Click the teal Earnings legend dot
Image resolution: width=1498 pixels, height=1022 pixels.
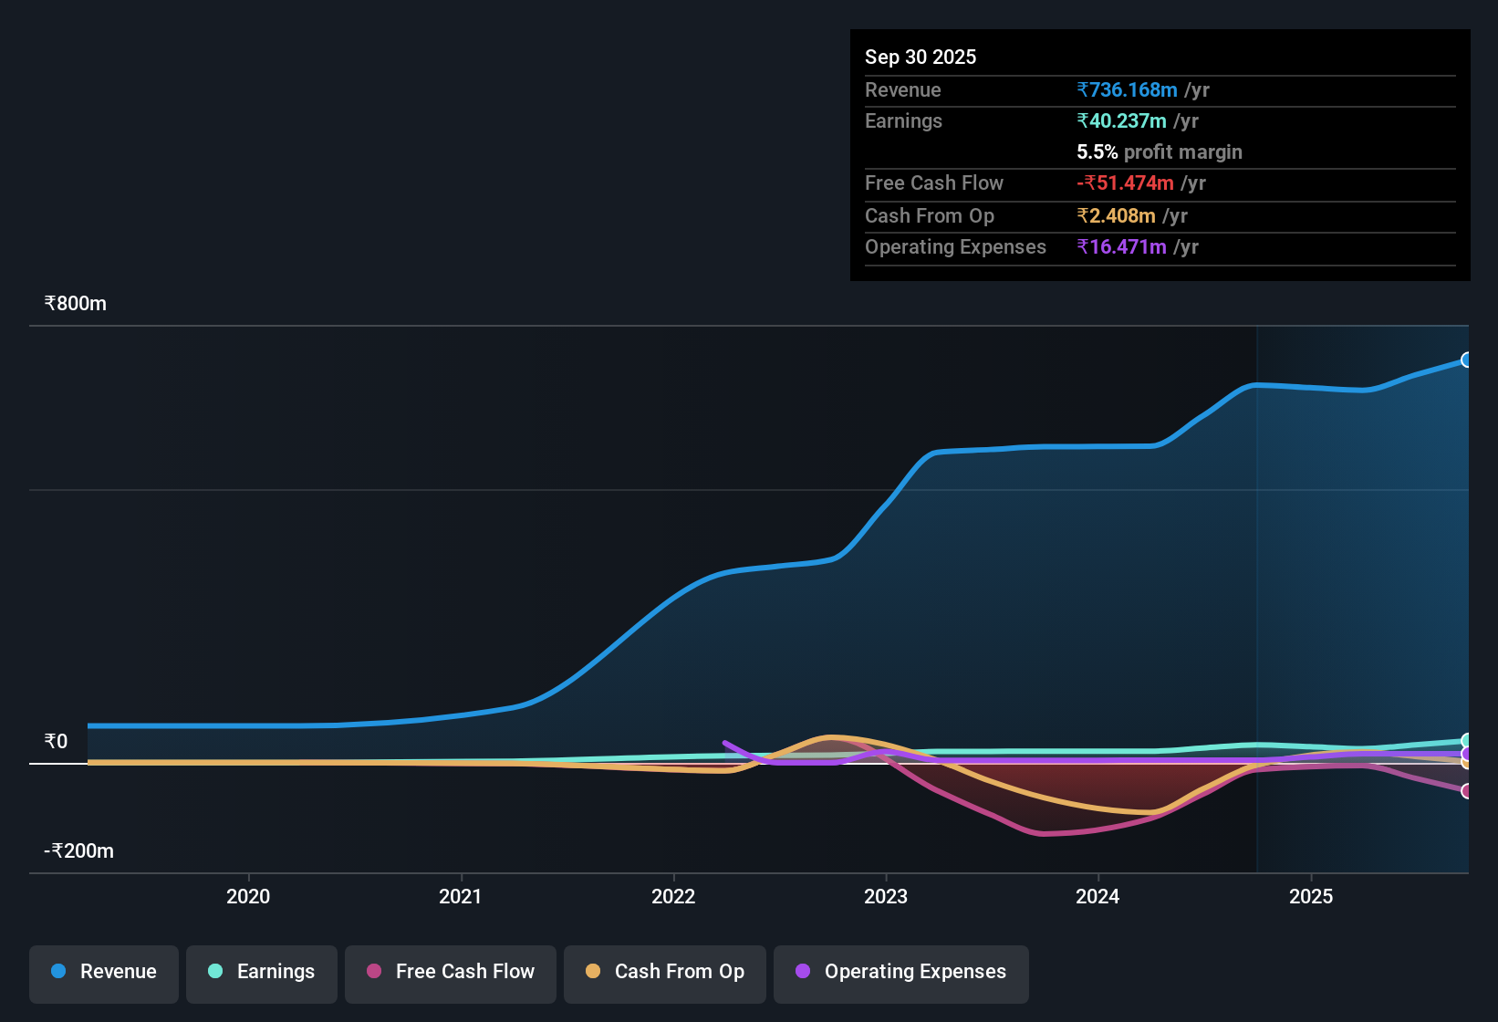(x=215, y=971)
